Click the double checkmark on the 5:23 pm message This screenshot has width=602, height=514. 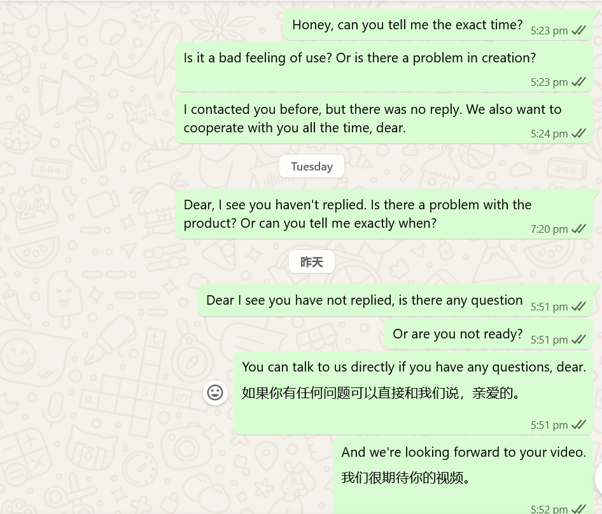tap(578, 30)
